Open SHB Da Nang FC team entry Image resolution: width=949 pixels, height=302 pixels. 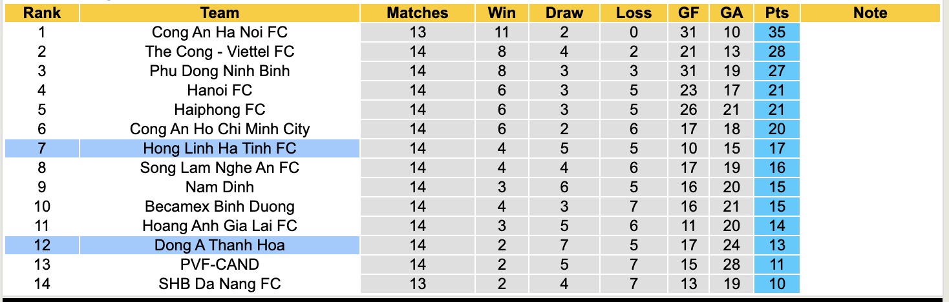(x=220, y=284)
